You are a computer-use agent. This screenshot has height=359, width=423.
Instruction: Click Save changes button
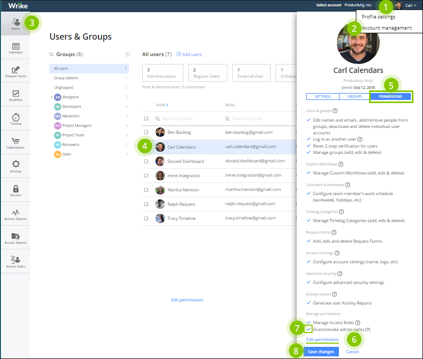click(321, 352)
